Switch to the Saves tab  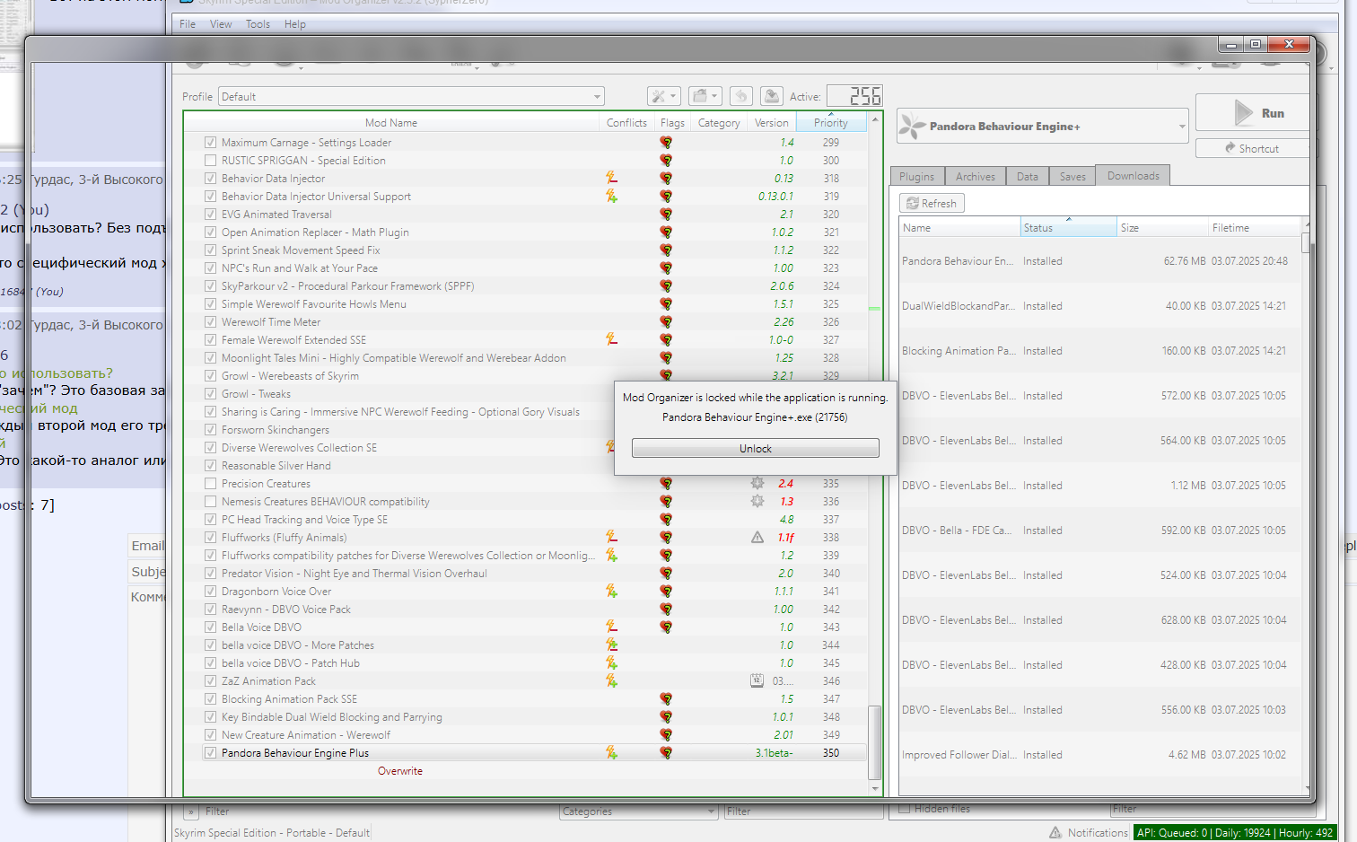click(1072, 176)
